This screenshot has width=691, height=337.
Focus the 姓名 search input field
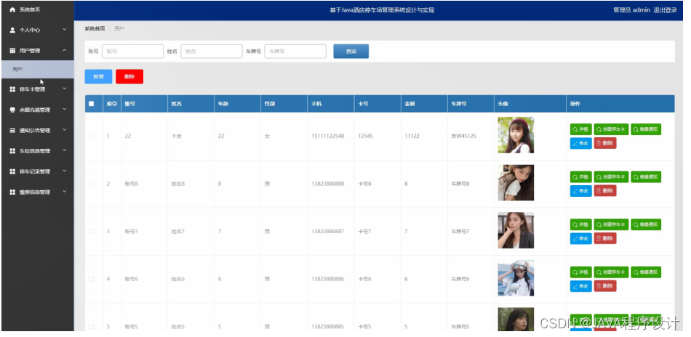pos(212,51)
